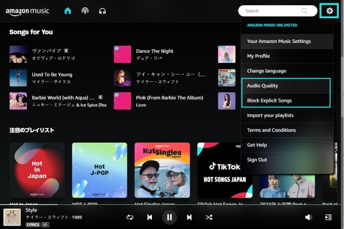The image size is (344, 229).
Task: Open artist オリヴィア・ロドリゴ
Action: (x=53, y=58)
